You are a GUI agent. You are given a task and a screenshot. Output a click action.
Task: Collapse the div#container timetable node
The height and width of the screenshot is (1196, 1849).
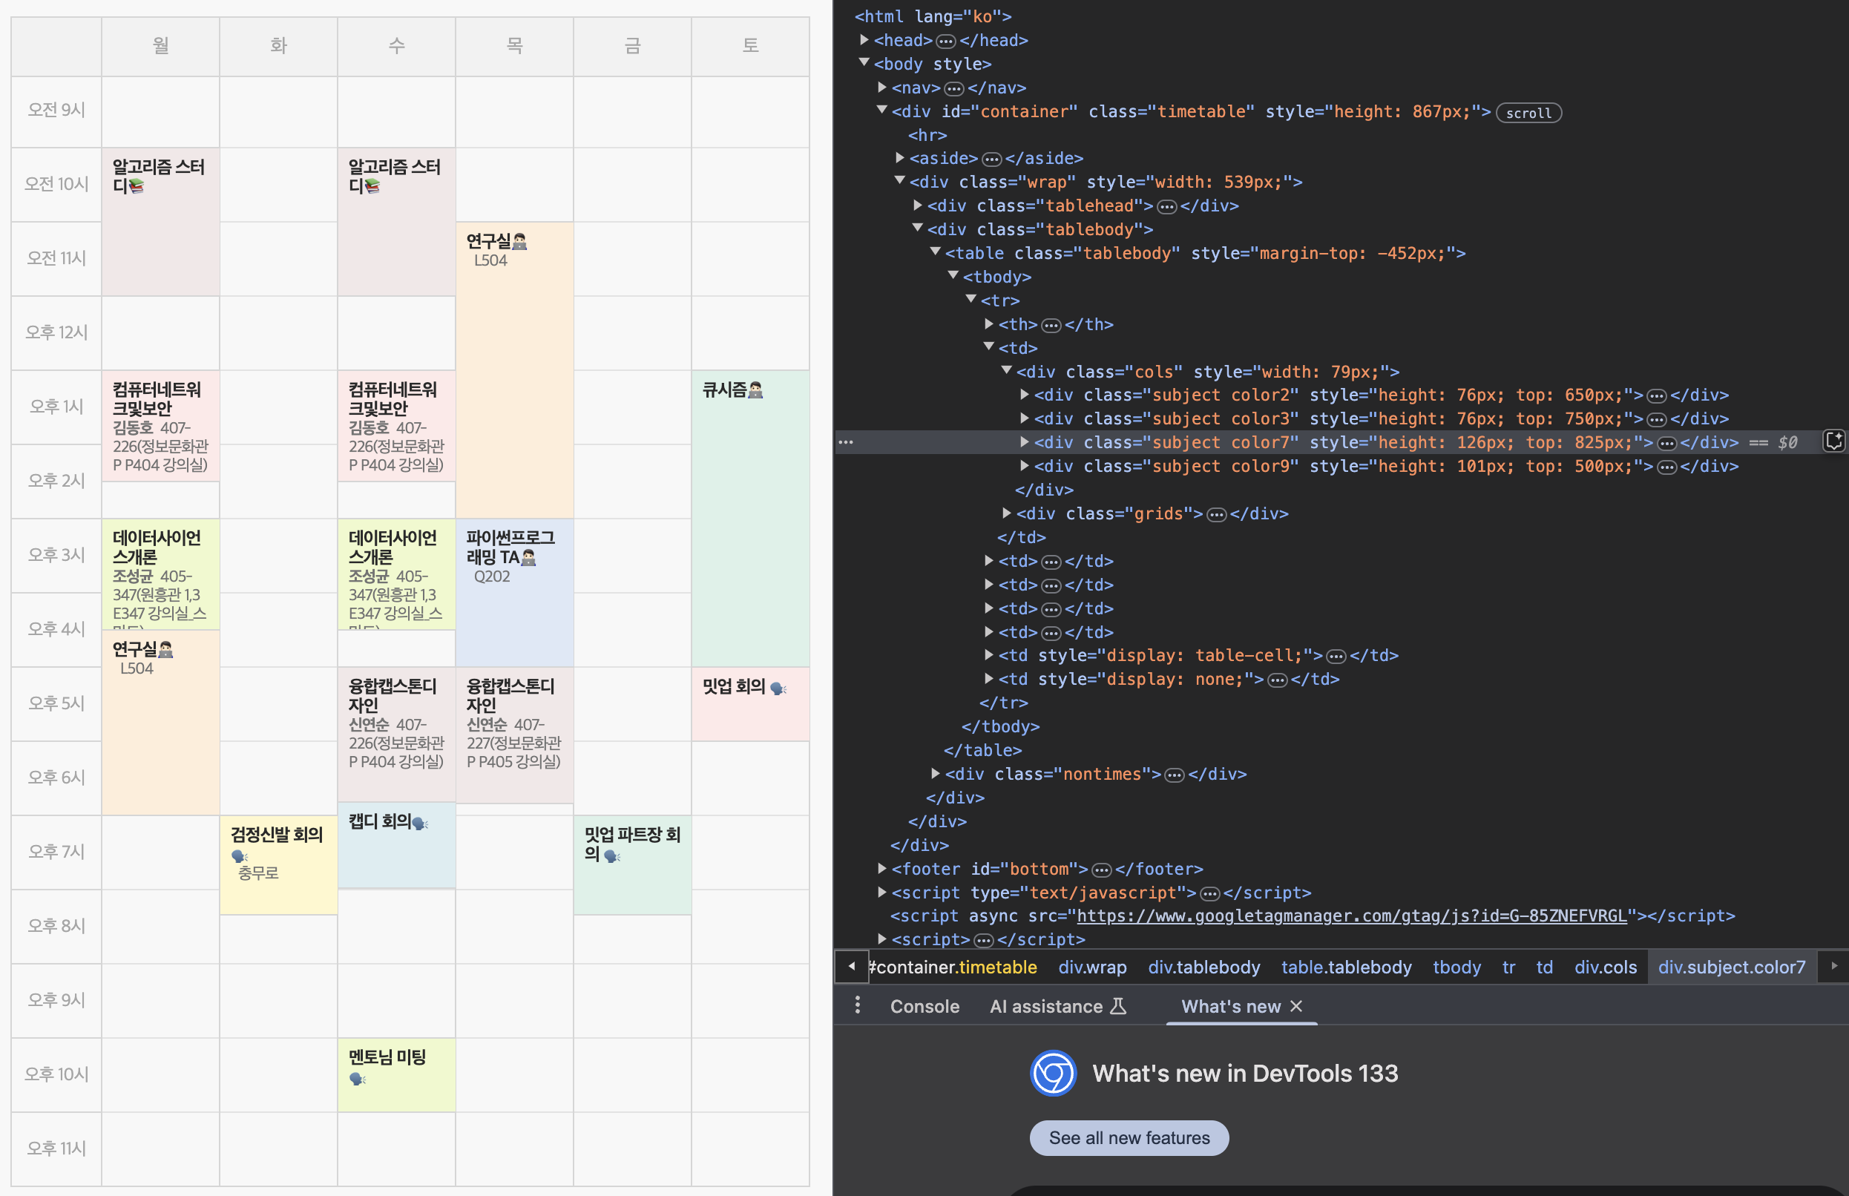click(882, 111)
